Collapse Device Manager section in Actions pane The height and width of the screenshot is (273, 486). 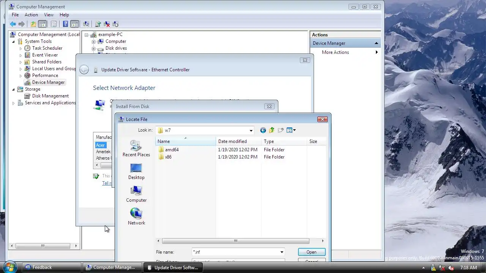click(376, 43)
